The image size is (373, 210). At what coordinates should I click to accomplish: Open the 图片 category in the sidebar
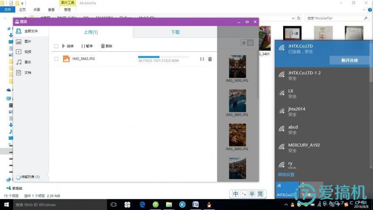pos(28,42)
